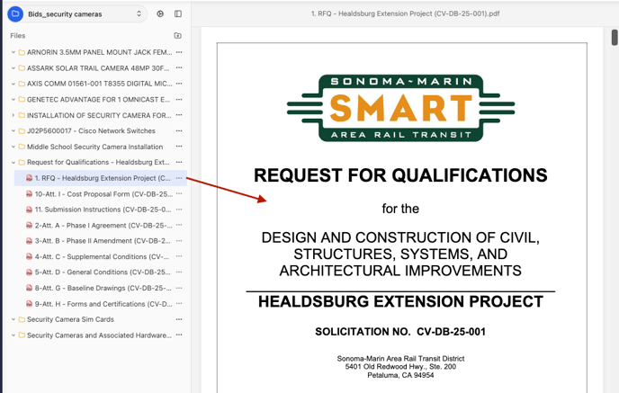Open more options for 8-Att. G file
This screenshot has width=619, height=393.
[179, 288]
